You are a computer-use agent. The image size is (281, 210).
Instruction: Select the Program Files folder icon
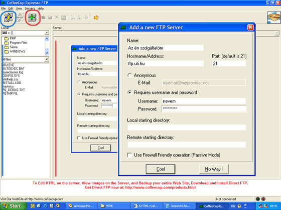[7, 42]
